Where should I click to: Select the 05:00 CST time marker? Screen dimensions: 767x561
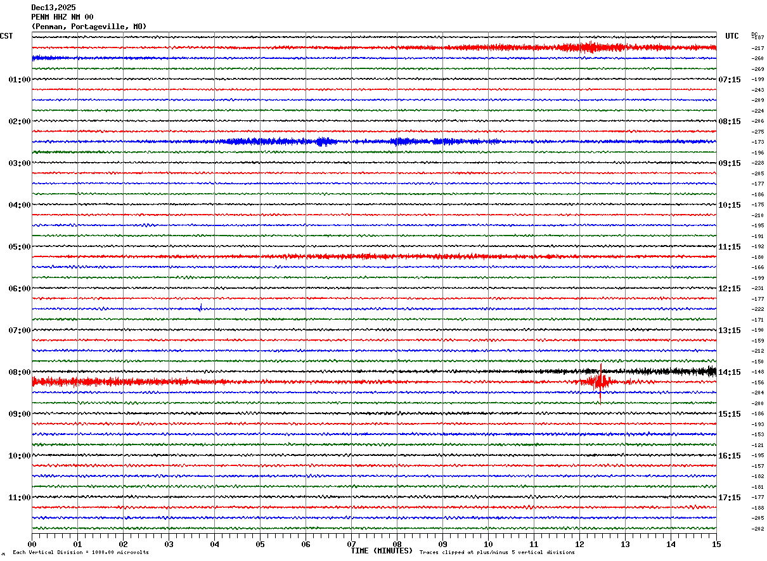(19, 247)
